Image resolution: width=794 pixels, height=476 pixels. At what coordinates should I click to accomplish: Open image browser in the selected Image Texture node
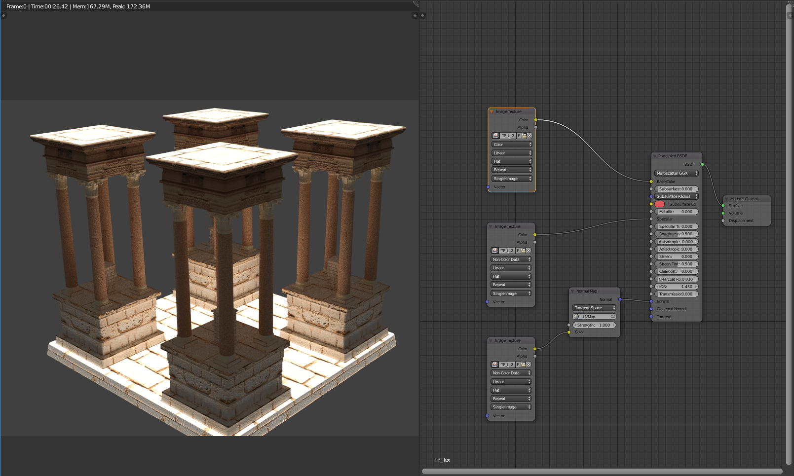tap(496, 136)
